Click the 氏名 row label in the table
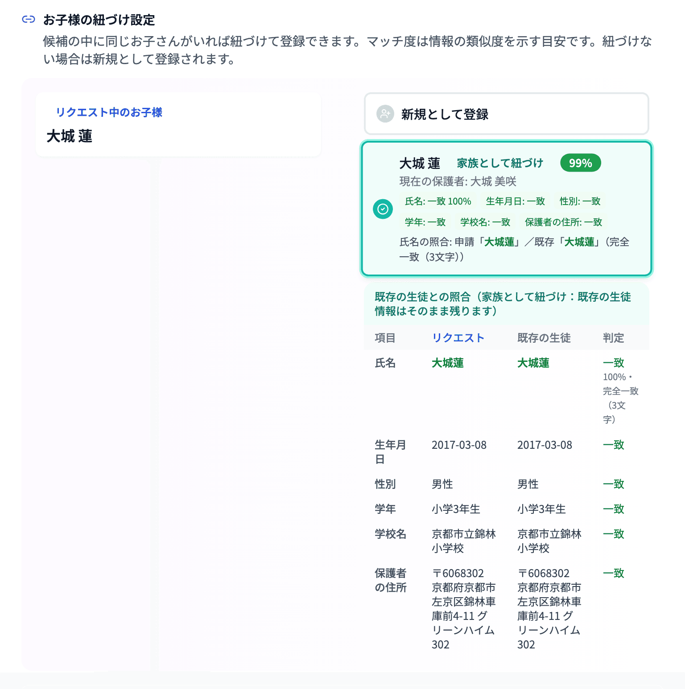Screen dimensions: 685x689 [x=385, y=363]
